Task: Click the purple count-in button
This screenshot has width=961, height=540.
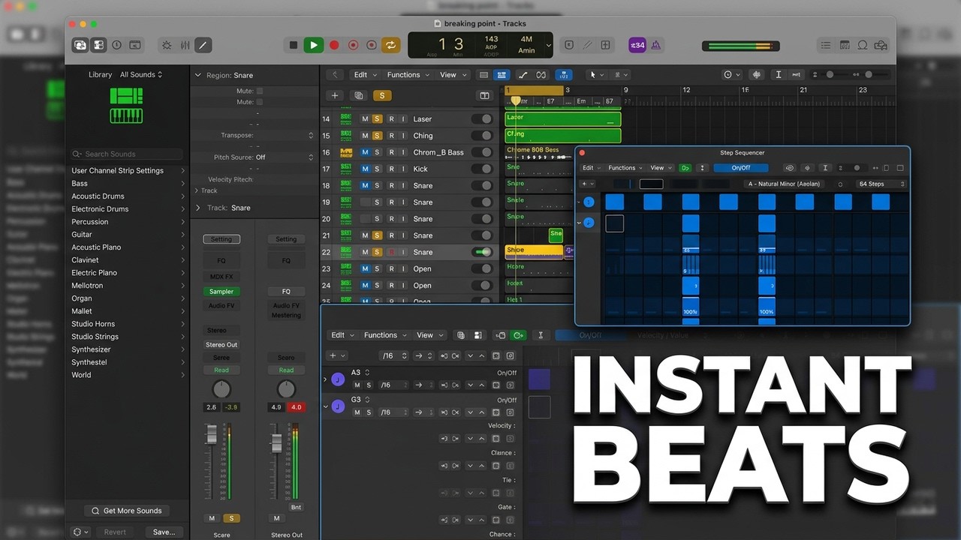Action: (x=637, y=45)
